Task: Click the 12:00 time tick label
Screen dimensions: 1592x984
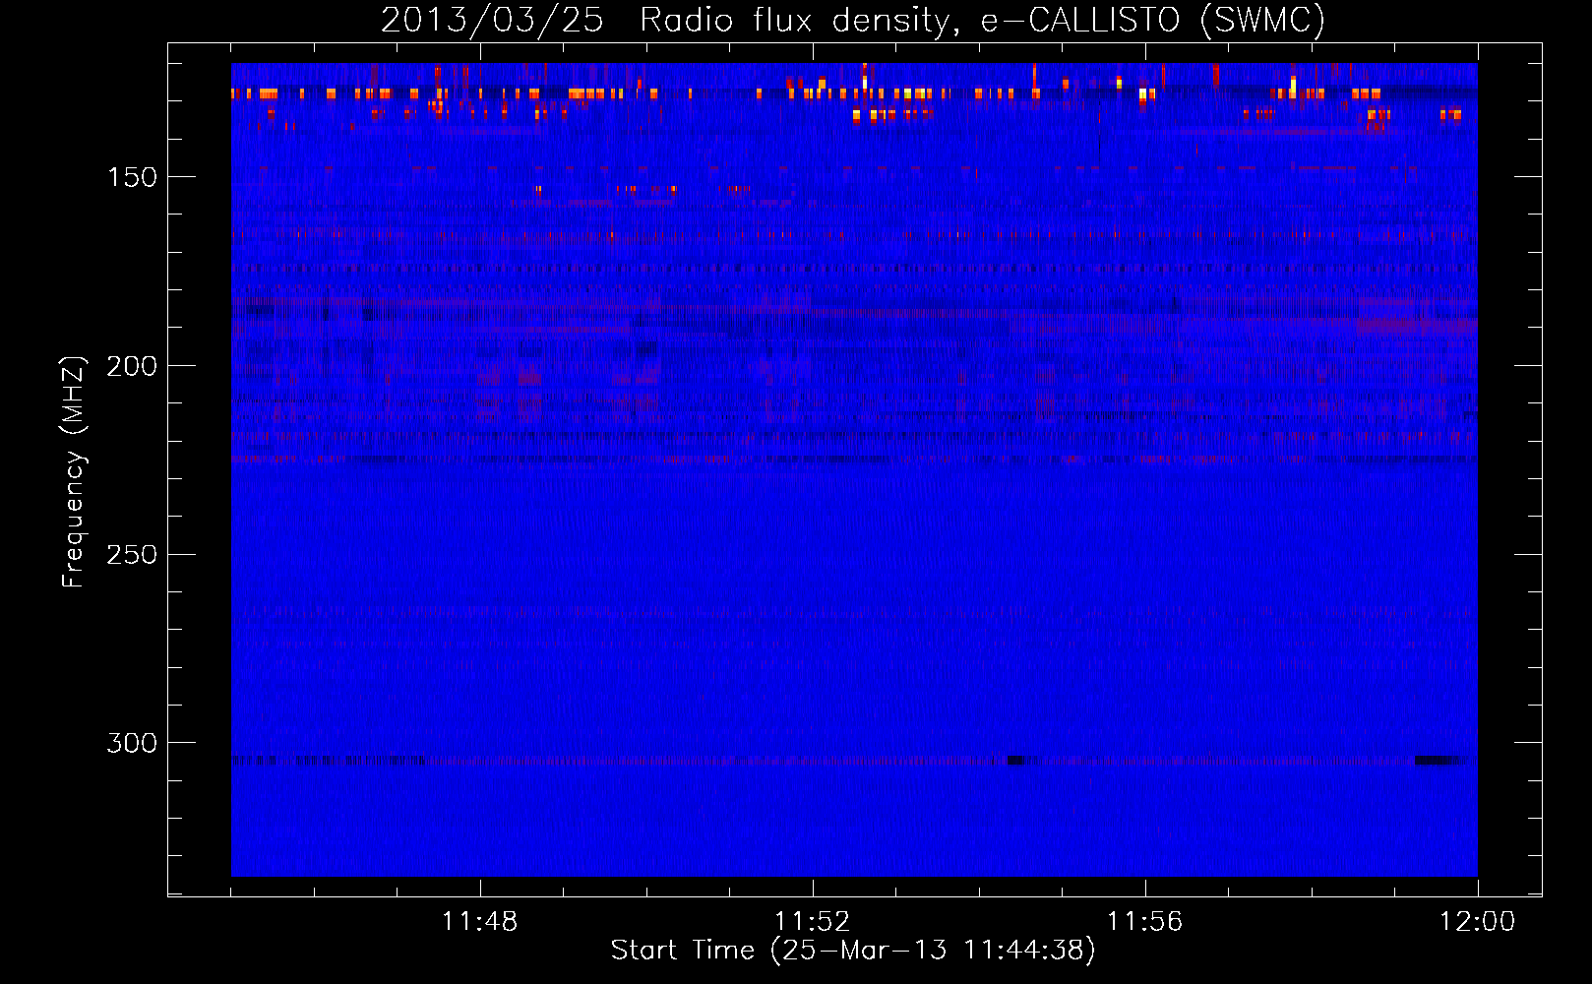Action: click(x=1478, y=922)
